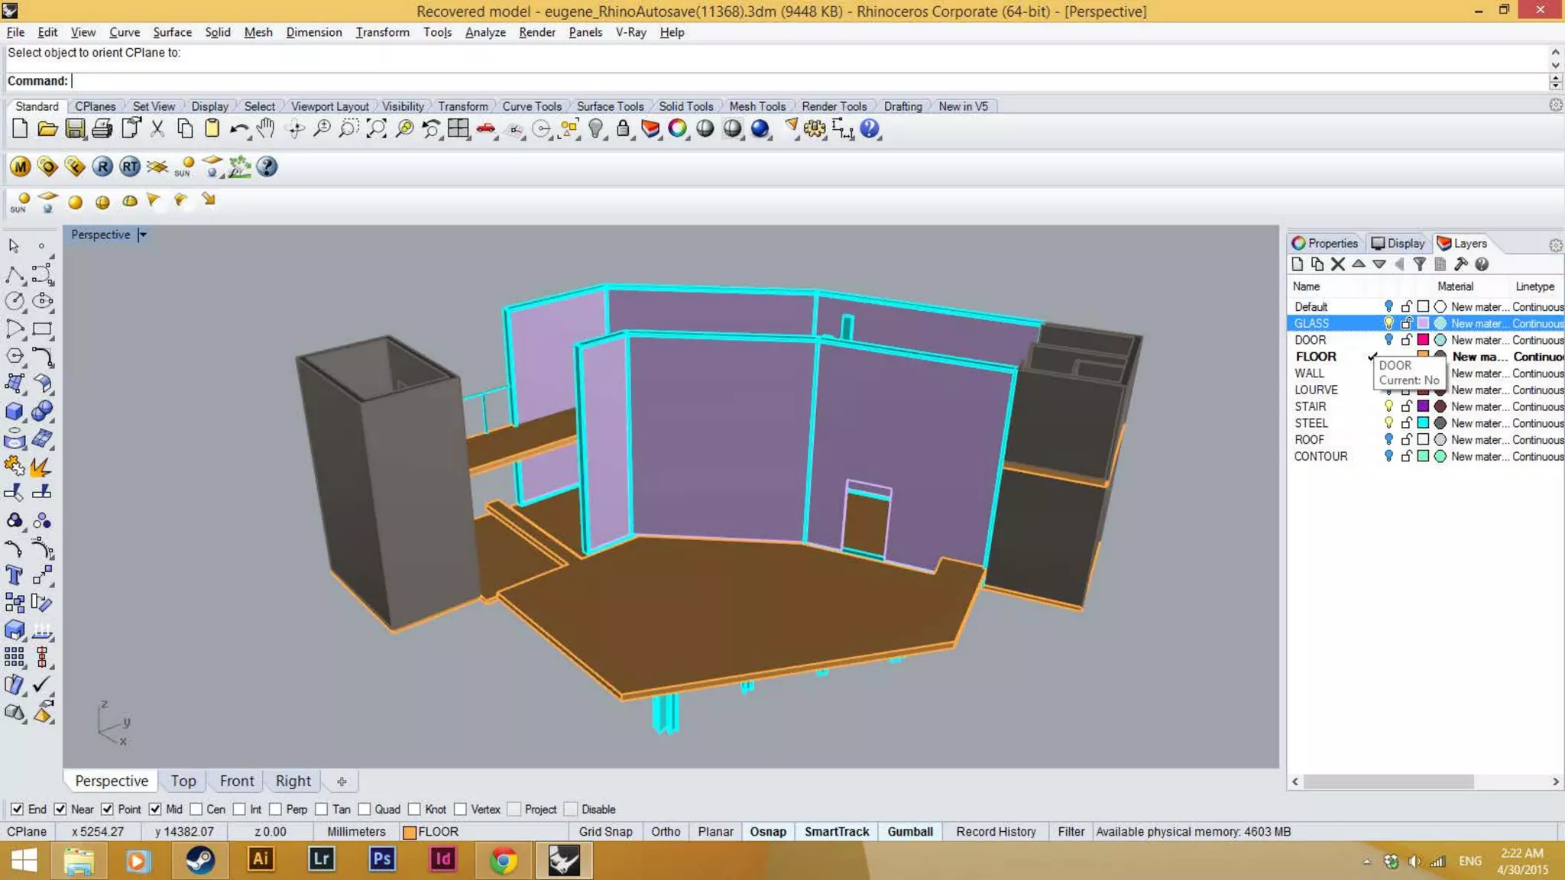Delete layer using the X icon in Layers panel
Image resolution: width=1565 pixels, height=880 pixels.
point(1337,264)
